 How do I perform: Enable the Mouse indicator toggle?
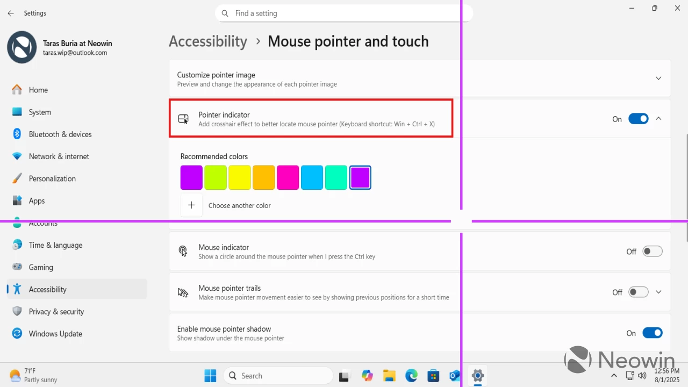pos(653,252)
